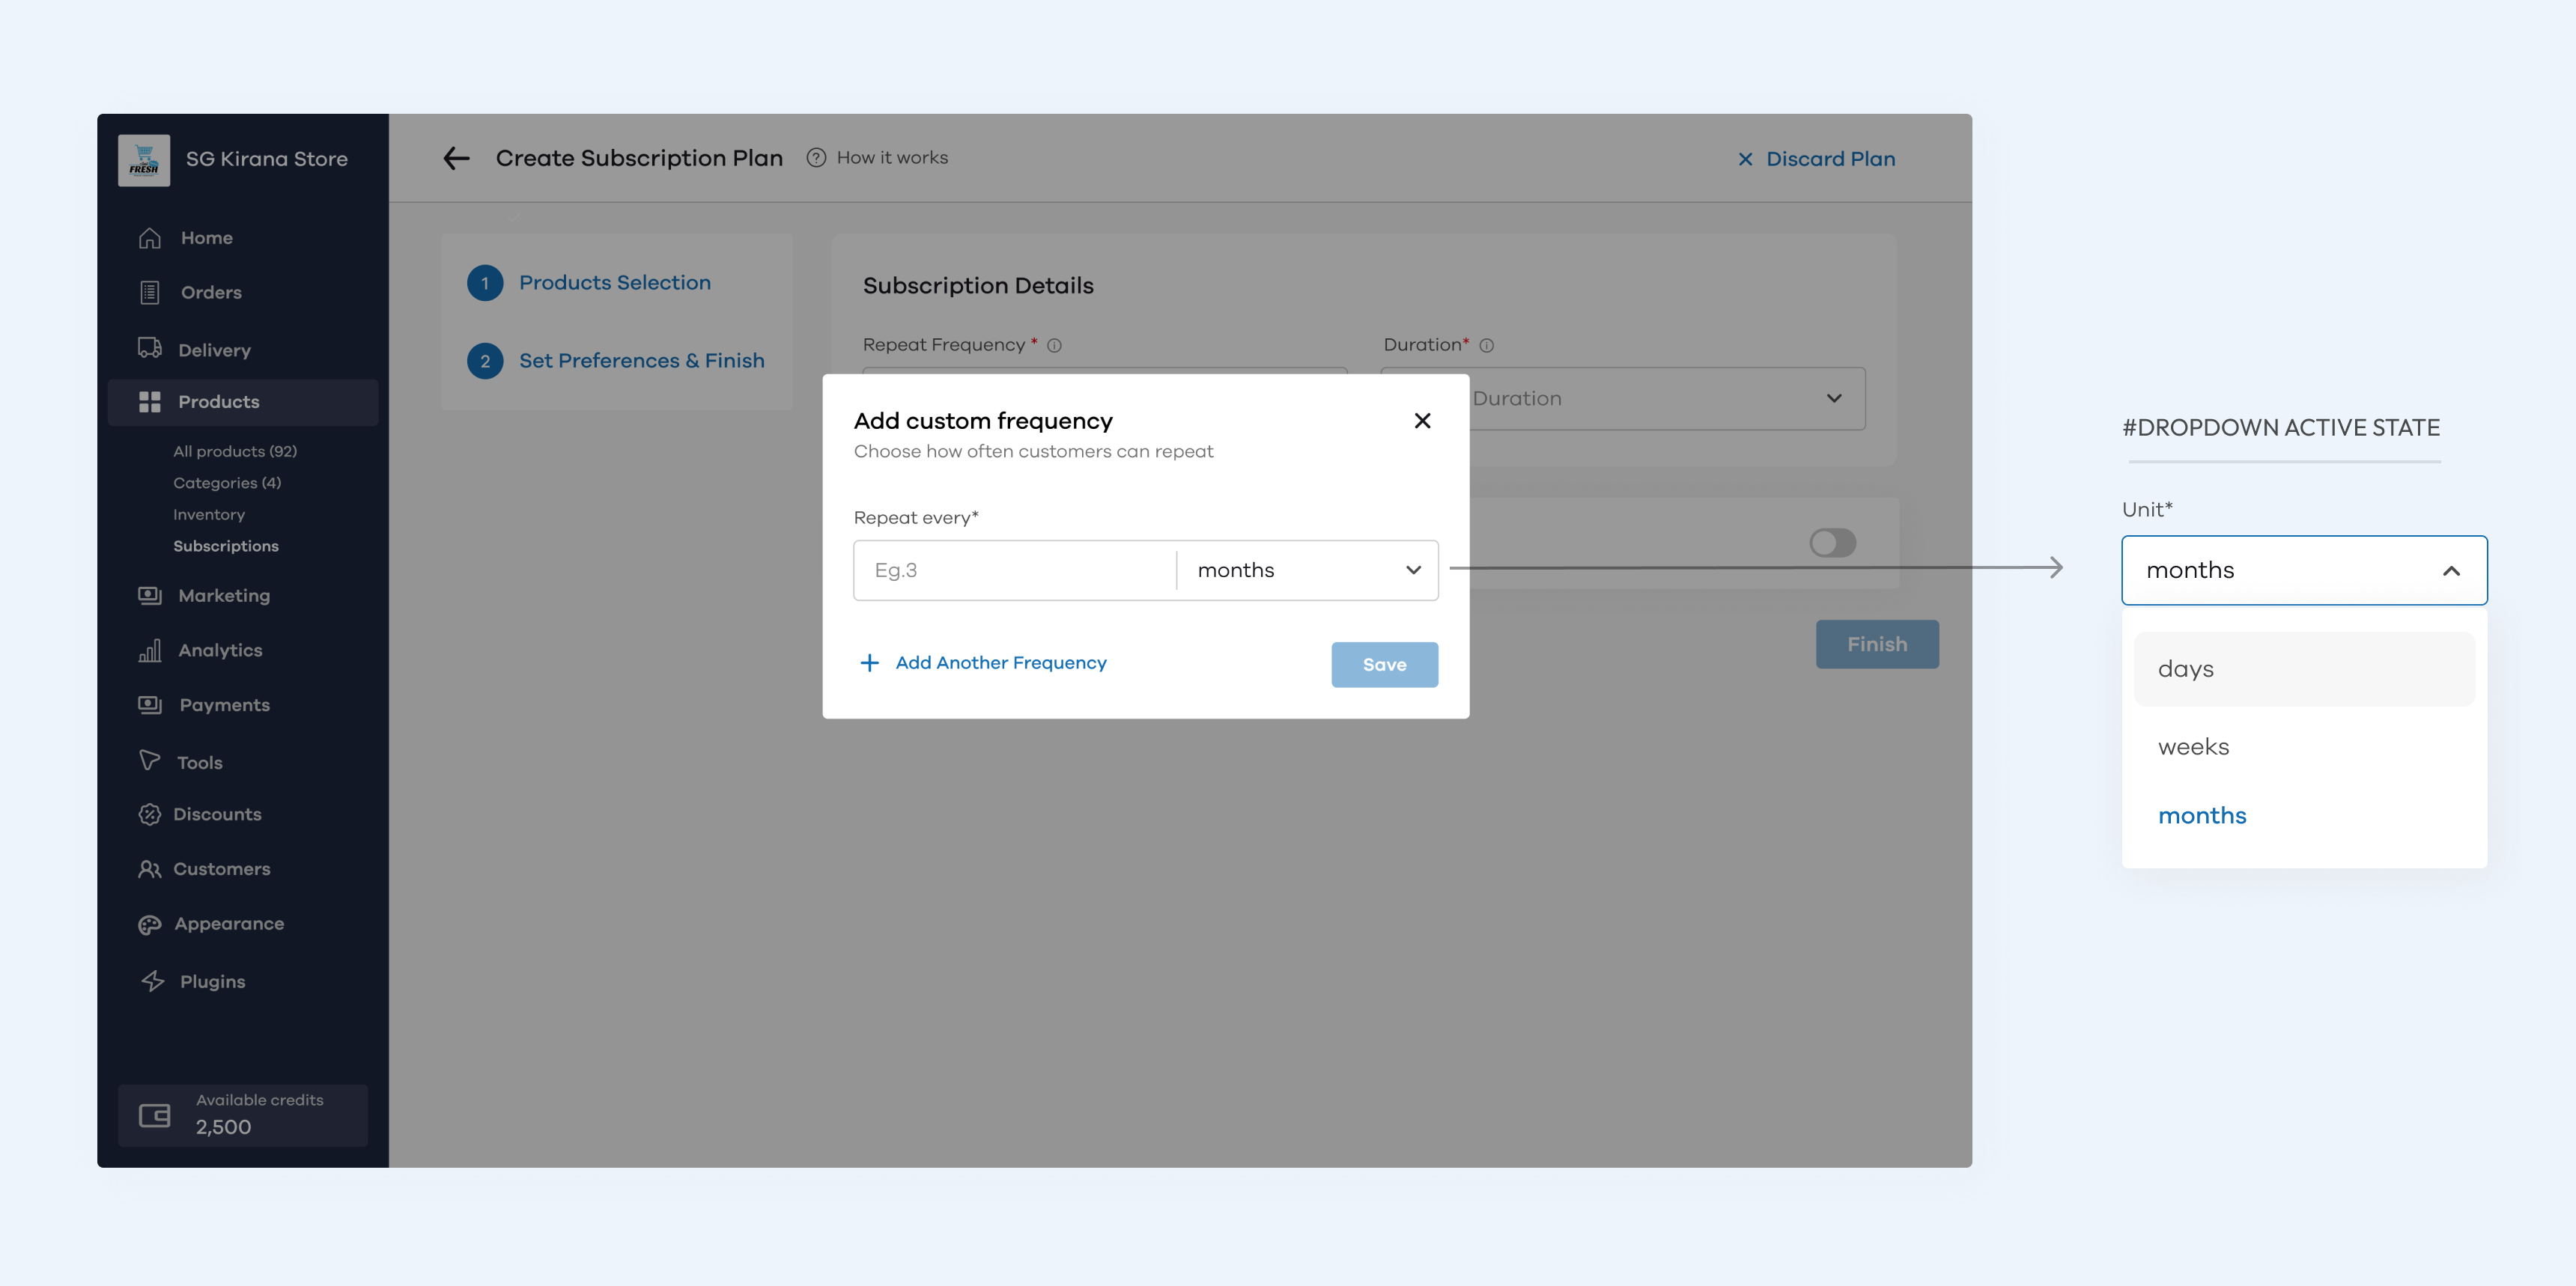Image resolution: width=2576 pixels, height=1286 pixels.
Task: Click the Plugins lightning bolt icon
Action: 152,981
